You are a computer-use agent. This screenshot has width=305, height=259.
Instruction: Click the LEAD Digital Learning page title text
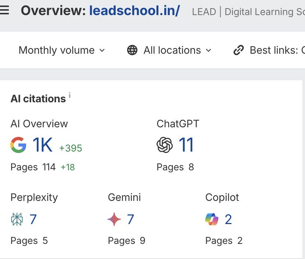coord(248,12)
